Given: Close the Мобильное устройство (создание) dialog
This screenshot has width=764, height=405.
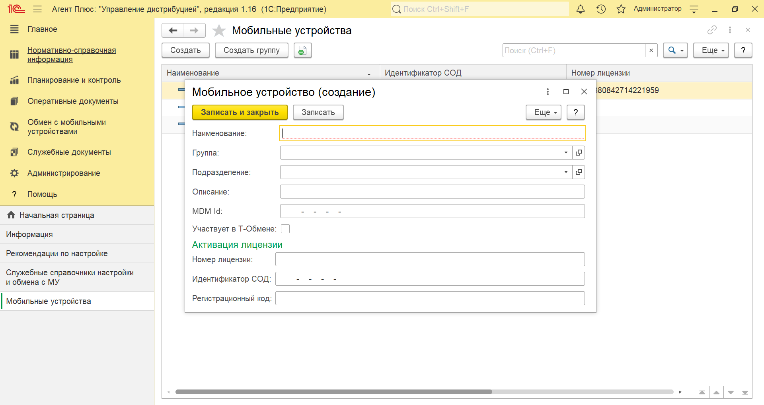Looking at the screenshot, I should [584, 92].
